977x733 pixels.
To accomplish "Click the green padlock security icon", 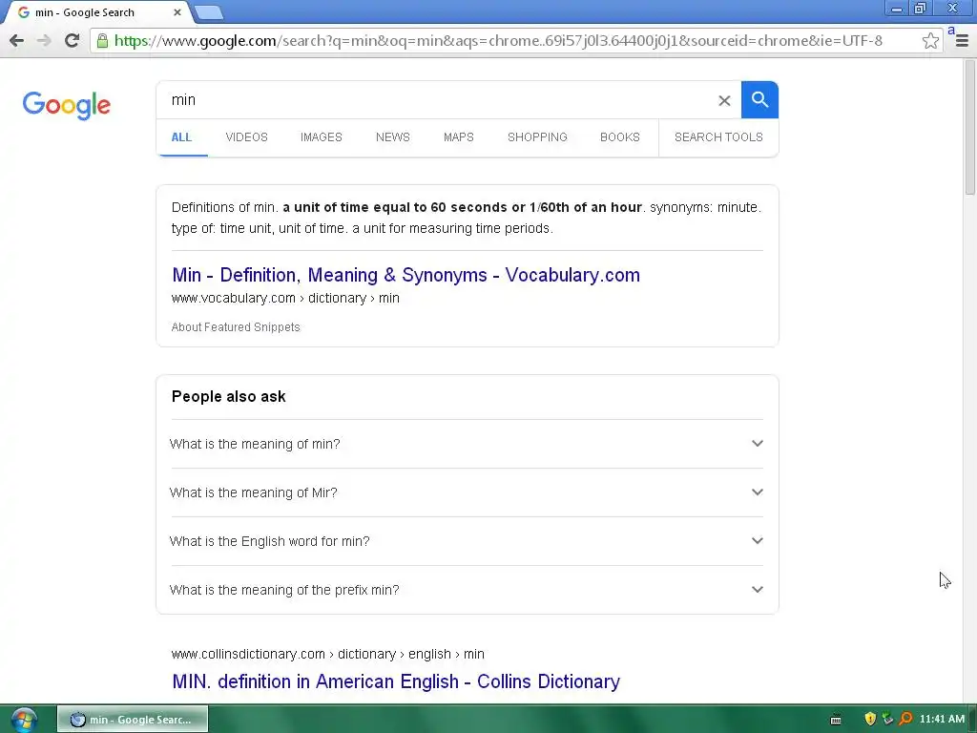I will (102, 40).
